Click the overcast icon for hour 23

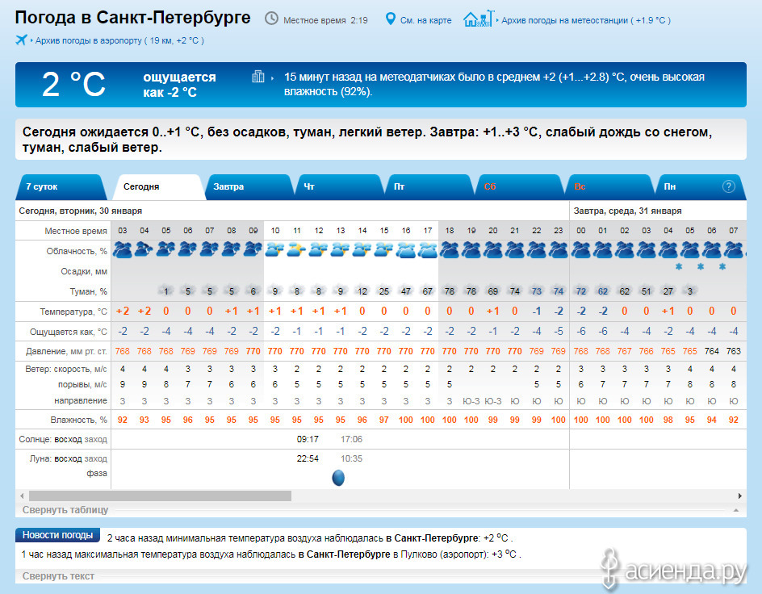(559, 250)
